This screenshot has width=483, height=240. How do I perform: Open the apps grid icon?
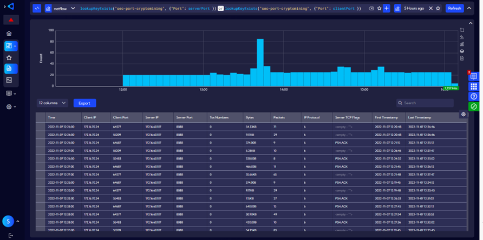click(x=474, y=86)
